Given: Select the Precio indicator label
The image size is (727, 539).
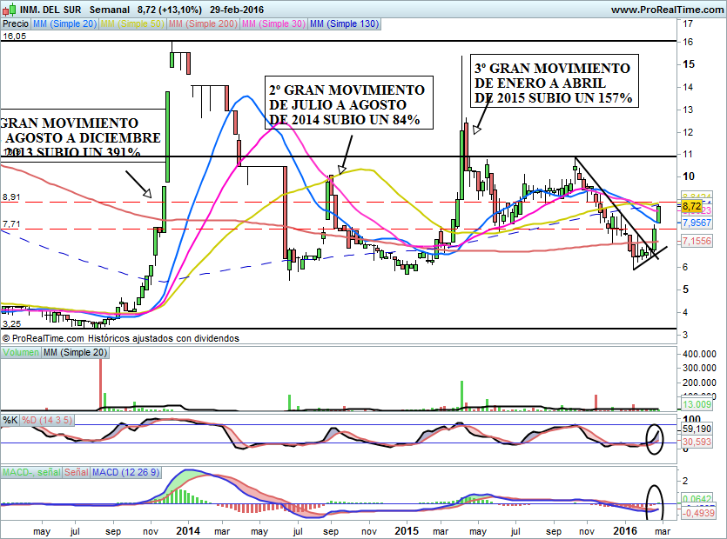Looking at the screenshot, I should 16,24.
